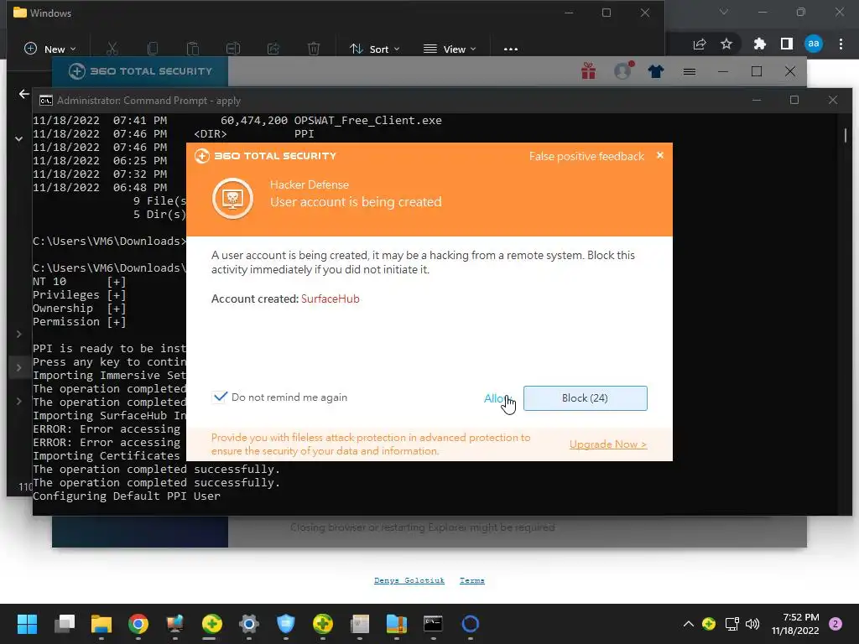This screenshot has width=859, height=644.
Task: Open Chrome three-dot menu
Action: 841,44
